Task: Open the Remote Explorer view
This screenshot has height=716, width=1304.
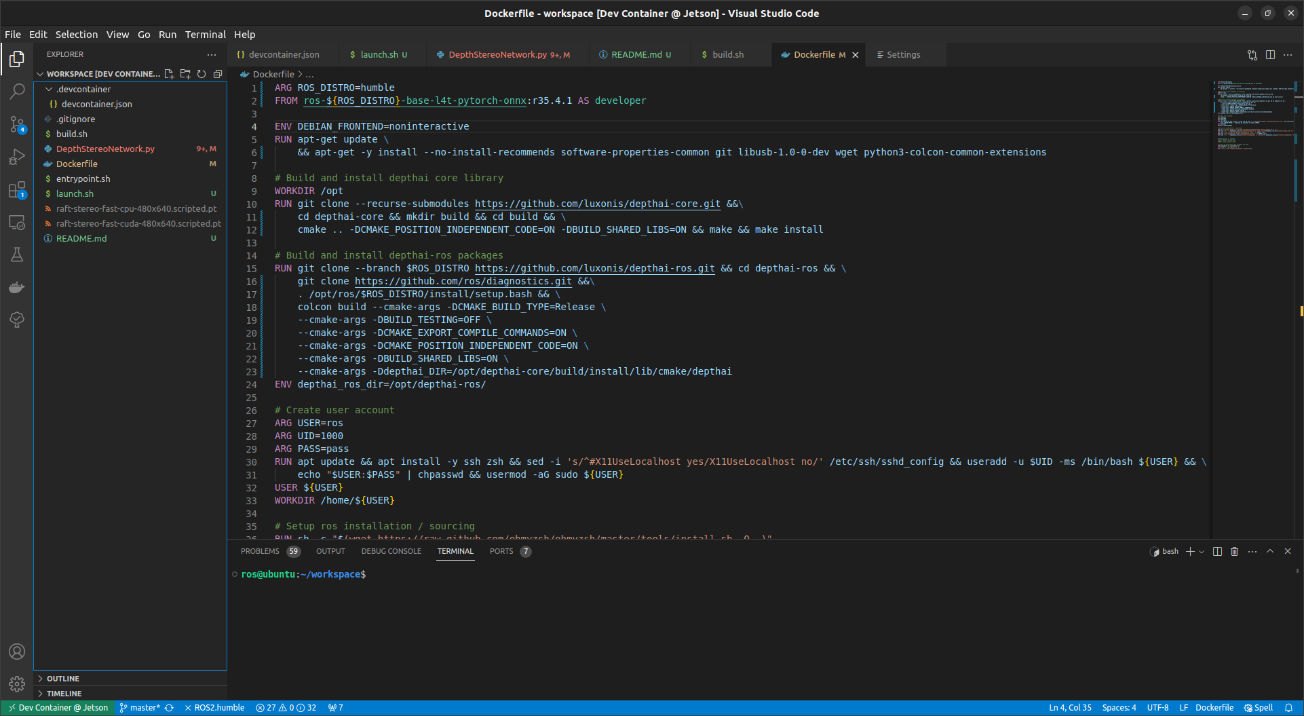Action: click(17, 222)
